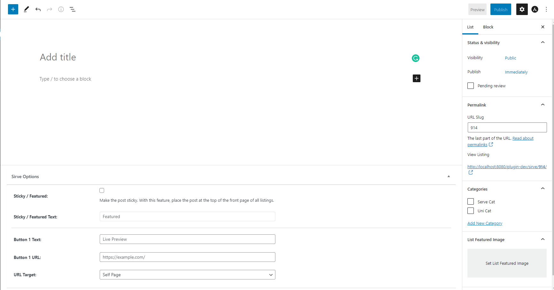The image size is (554, 290).
Task: Toggle the settings gear sidebar
Action: (522, 9)
